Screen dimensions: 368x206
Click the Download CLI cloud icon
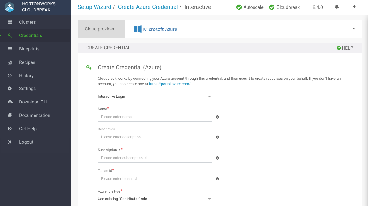click(10, 102)
